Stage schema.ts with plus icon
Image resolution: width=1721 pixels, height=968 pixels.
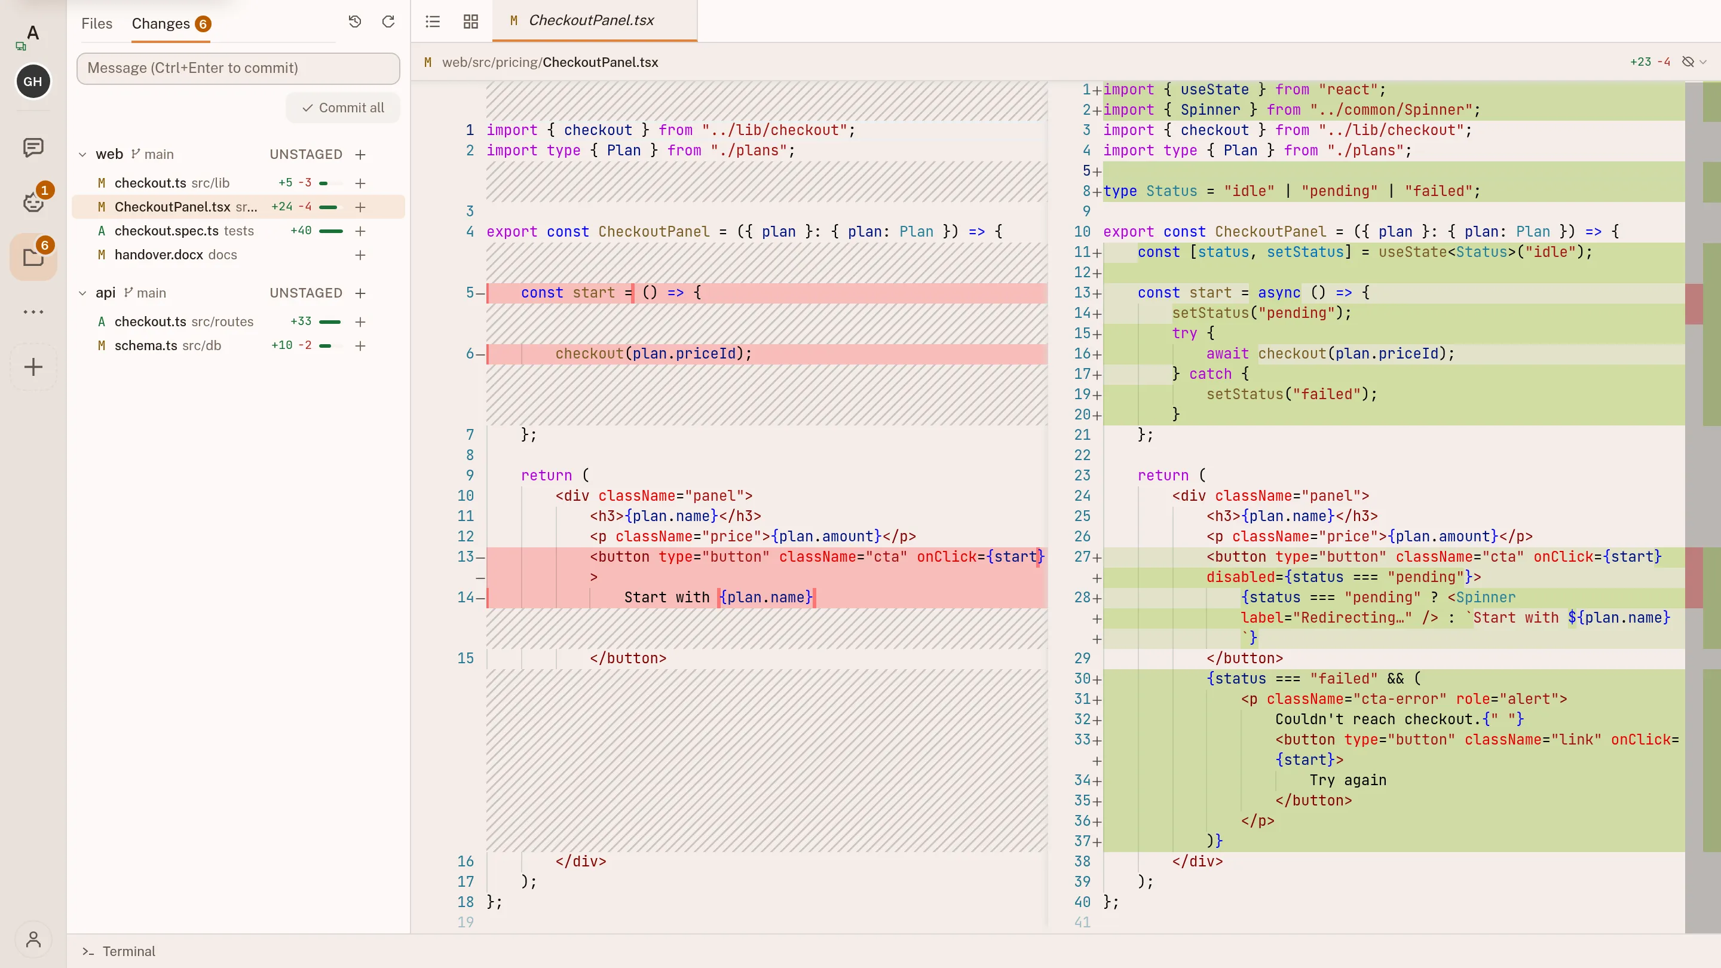click(360, 346)
